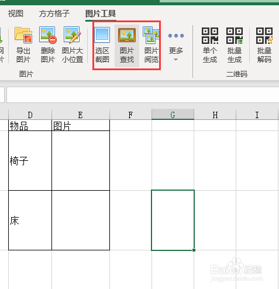
Task: Click the 删除图片 delete picture icon
Action: pos(48,45)
